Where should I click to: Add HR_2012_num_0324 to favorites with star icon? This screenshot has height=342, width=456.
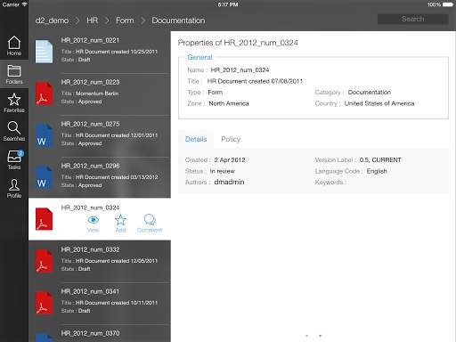[x=120, y=224]
